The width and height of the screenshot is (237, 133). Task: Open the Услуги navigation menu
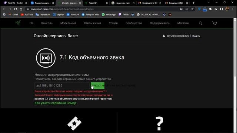pyautogui.click(x=113, y=23)
